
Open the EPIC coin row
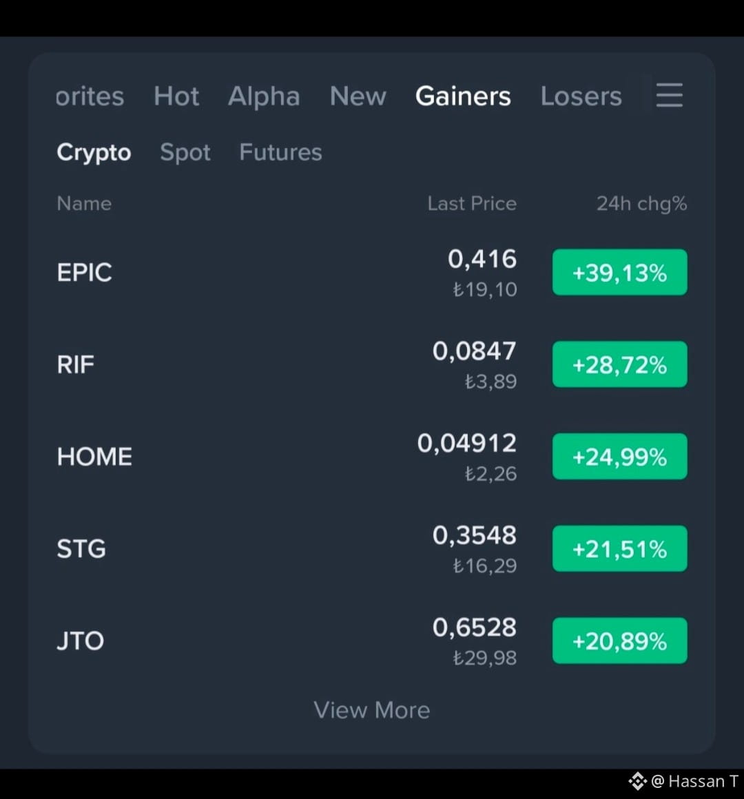372,273
